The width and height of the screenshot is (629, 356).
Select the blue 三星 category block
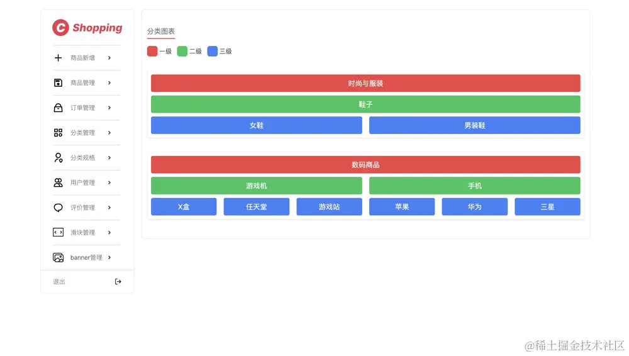tap(548, 207)
